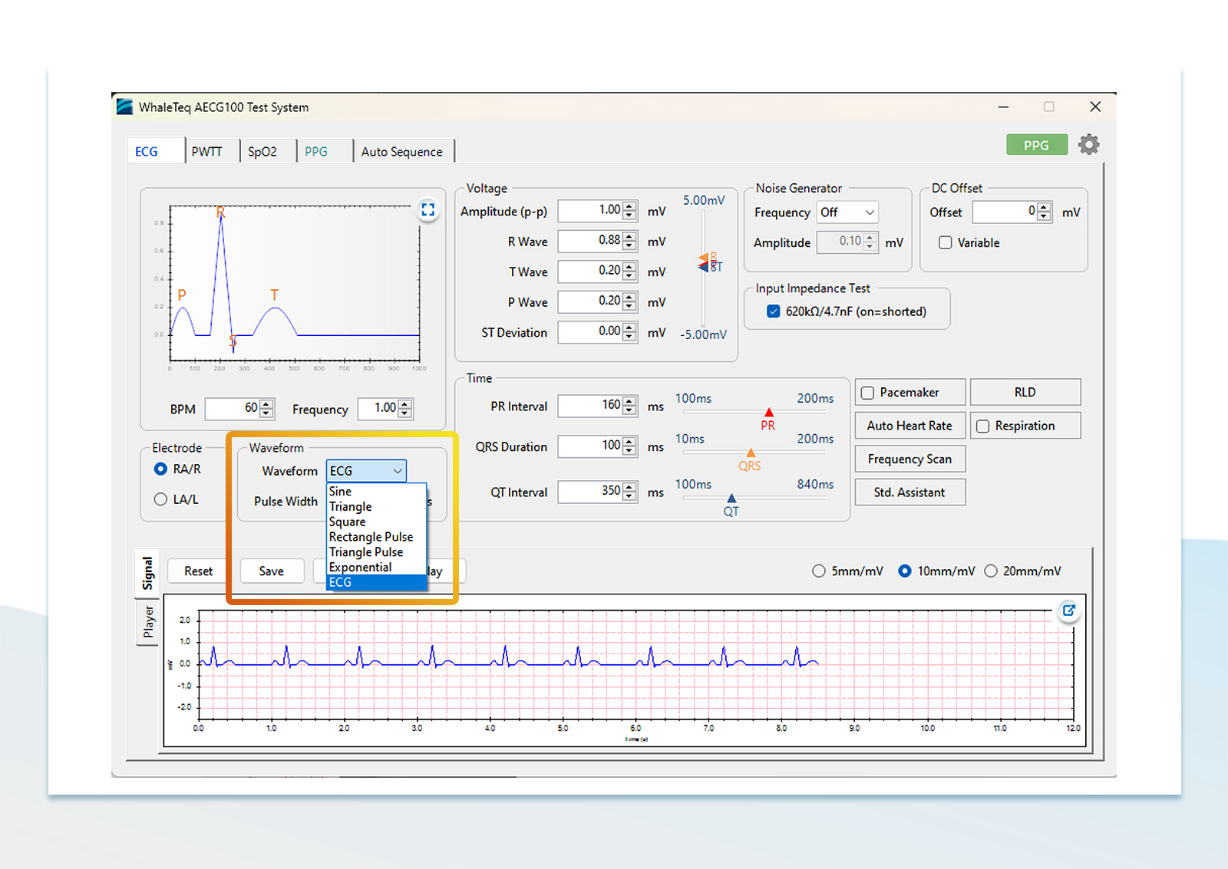Image resolution: width=1228 pixels, height=869 pixels.
Task: Click the orange QRS duration marker
Action: pos(751,453)
